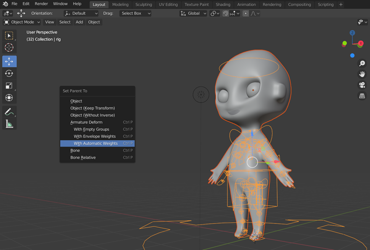Open the File menu

[14, 4]
